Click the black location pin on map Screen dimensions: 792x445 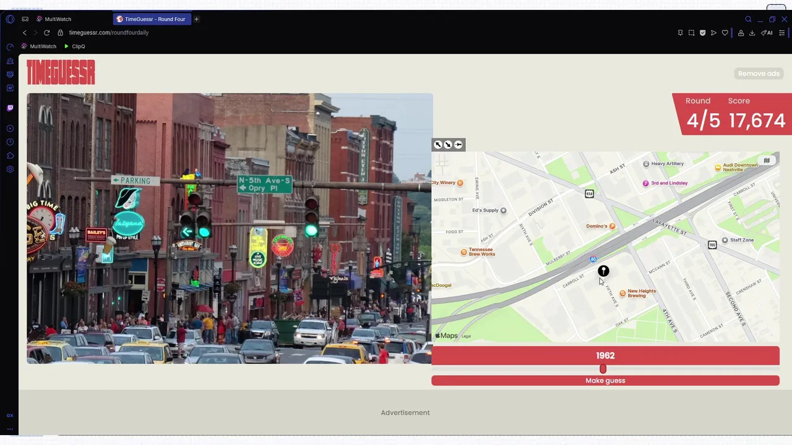tap(603, 271)
